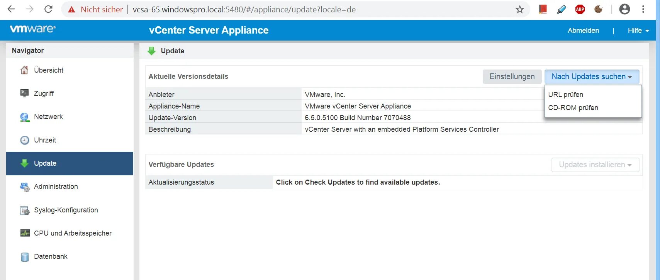The image size is (660, 280).
Task: Select the Update navigator item
Action: point(45,163)
